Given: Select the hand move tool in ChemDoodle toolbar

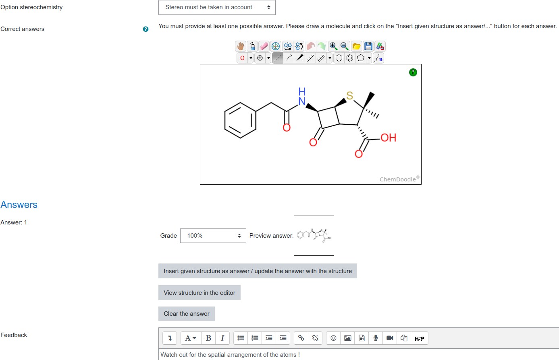Looking at the screenshot, I should pyautogui.click(x=241, y=46).
